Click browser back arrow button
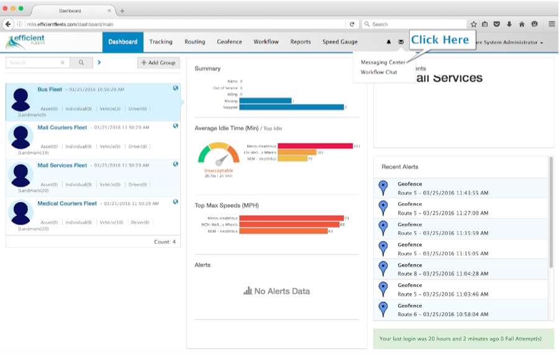 point(8,24)
